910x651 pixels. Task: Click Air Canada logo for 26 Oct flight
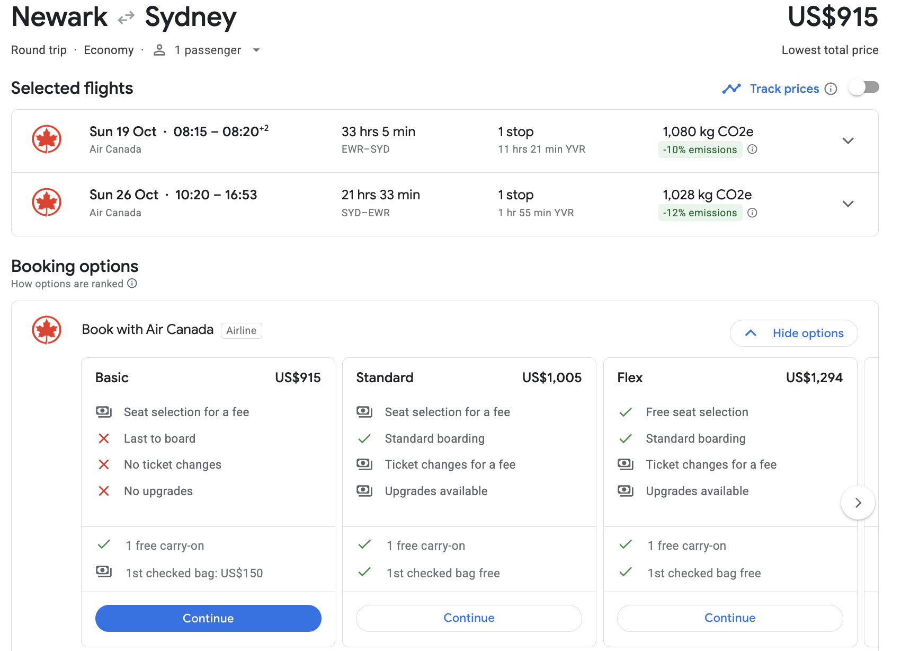[x=47, y=203]
